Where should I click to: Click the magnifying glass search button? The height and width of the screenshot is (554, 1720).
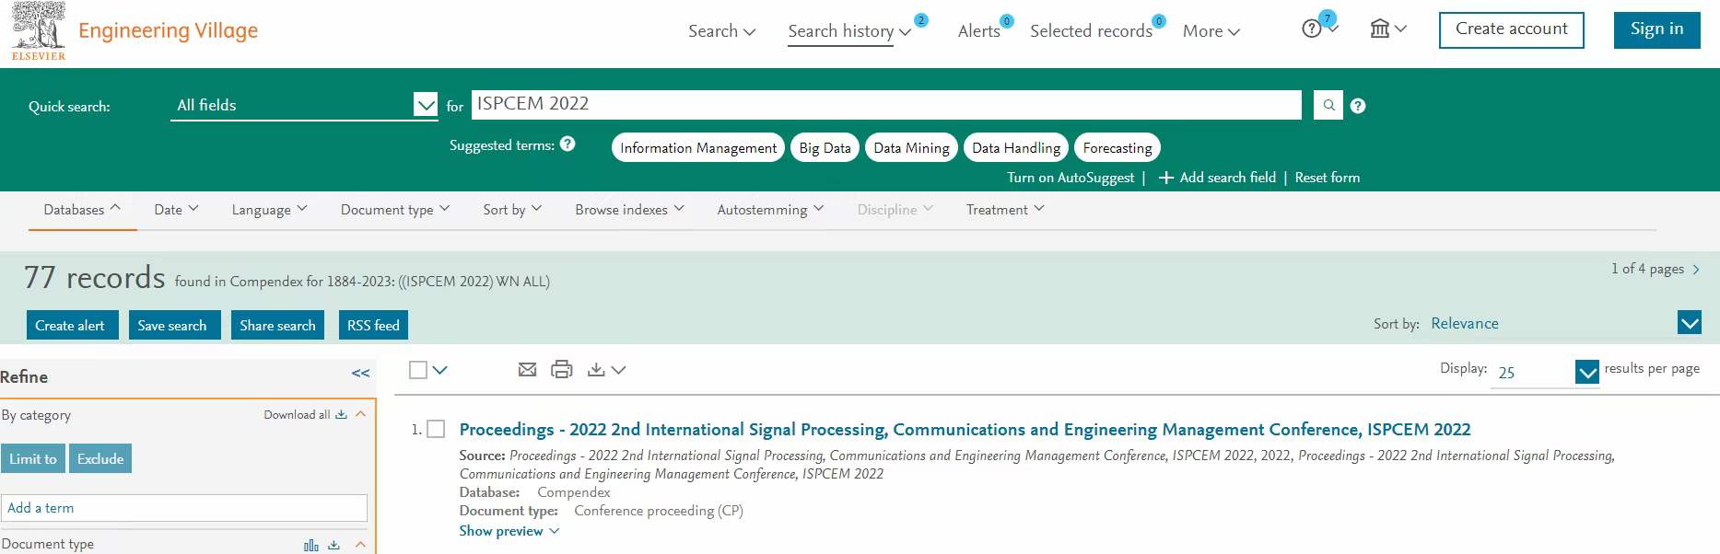[1328, 105]
